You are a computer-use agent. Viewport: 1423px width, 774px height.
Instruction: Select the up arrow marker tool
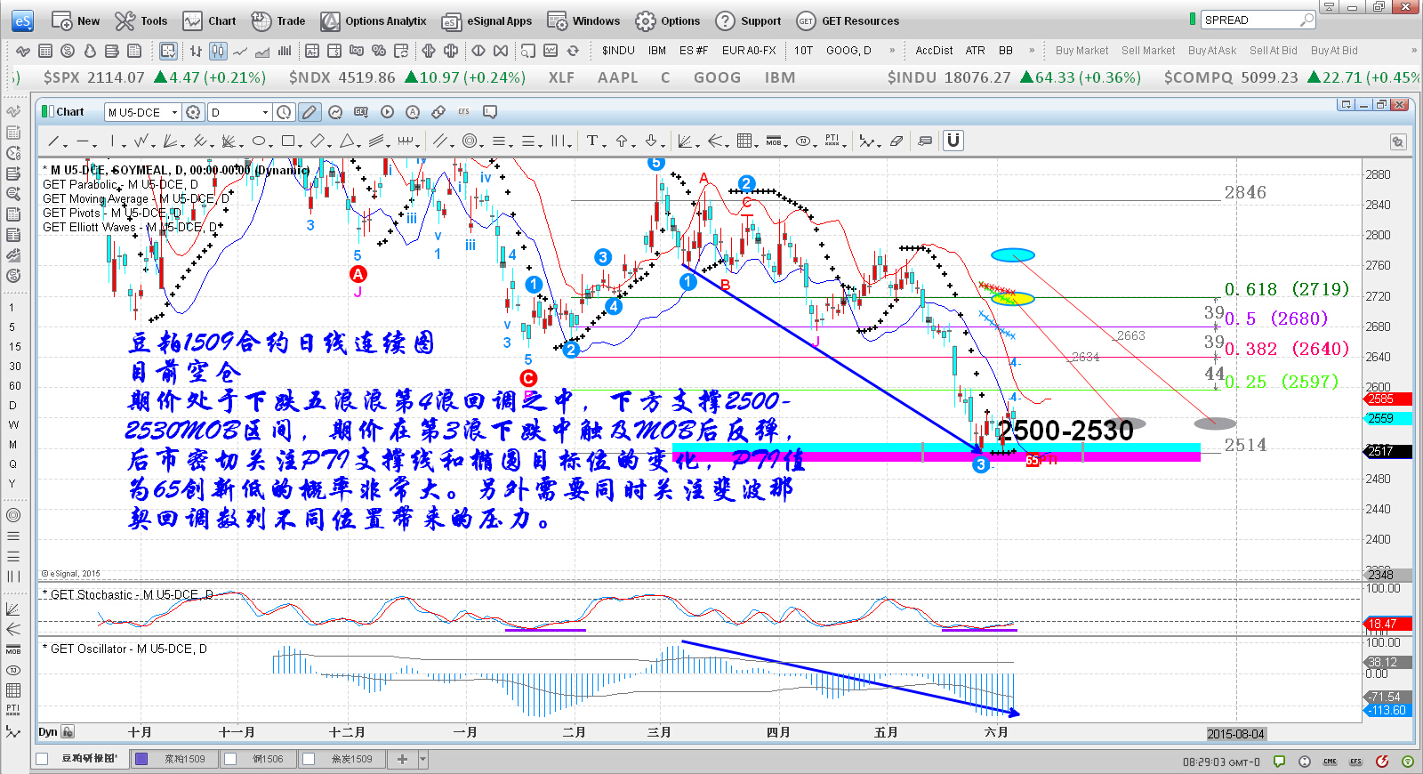pyautogui.click(x=622, y=141)
